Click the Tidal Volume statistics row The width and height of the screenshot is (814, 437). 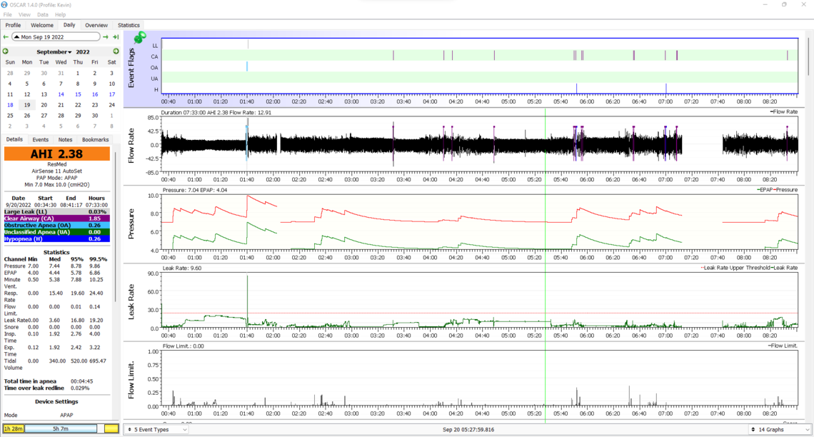coord(55,364)
